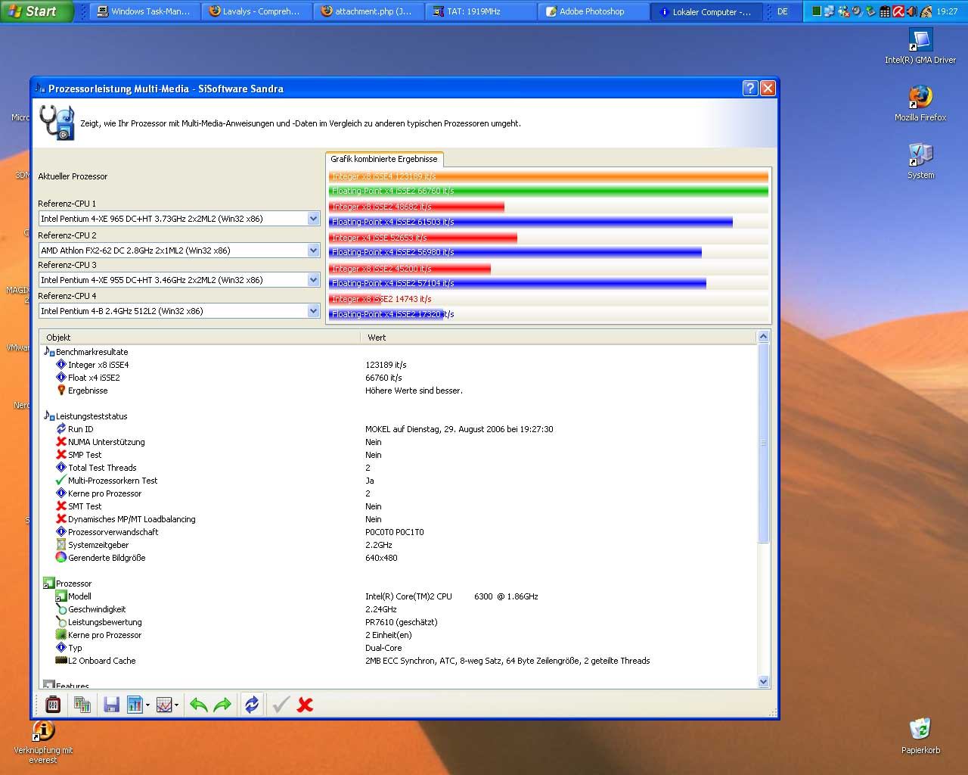
Task: Go back with the green left arrow
Action: click(198, 705)
